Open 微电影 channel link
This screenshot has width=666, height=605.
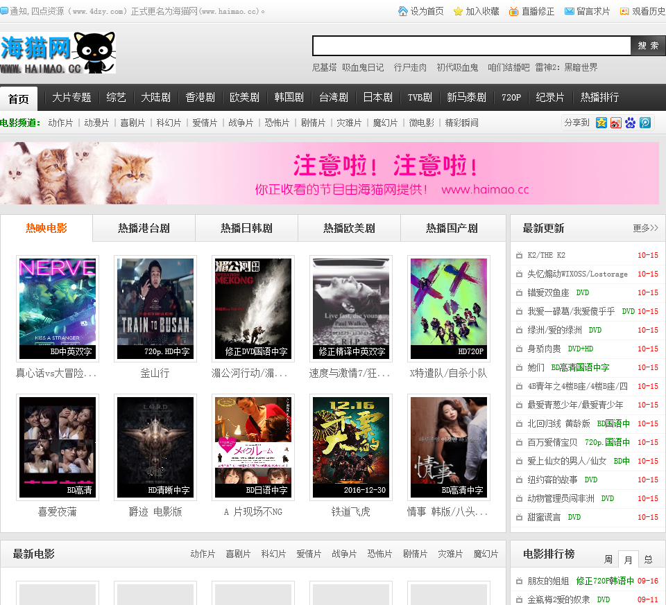pos(421,123)
